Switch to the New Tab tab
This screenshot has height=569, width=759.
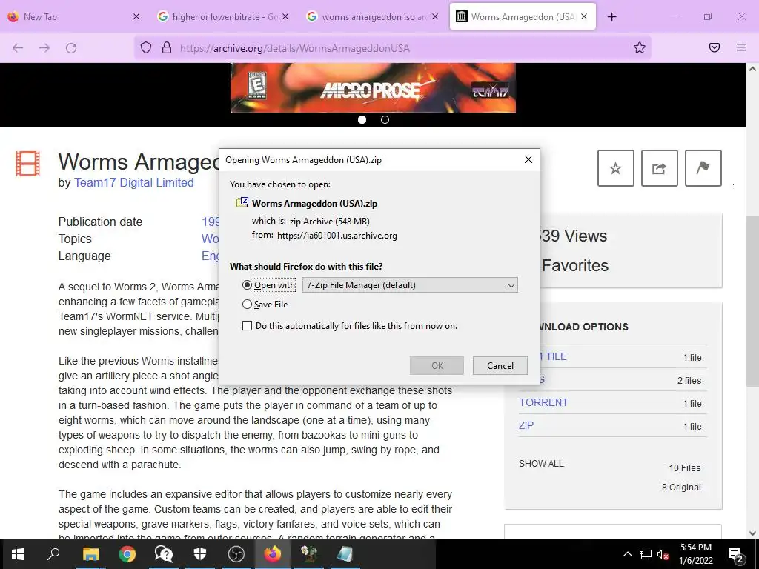coord(67,16)
